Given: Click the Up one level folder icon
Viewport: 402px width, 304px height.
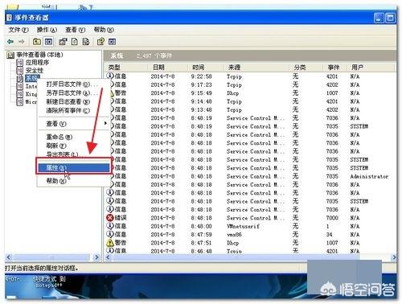Looking at the screenshot, I should pyautogui.click(x=37, y=42).
